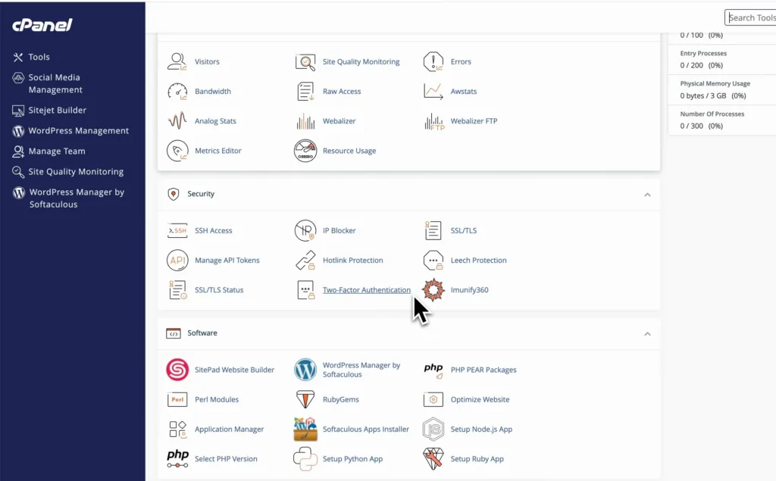Click the Metrics Editor icon
776x481 pixels.
click(x=177, y=151)
